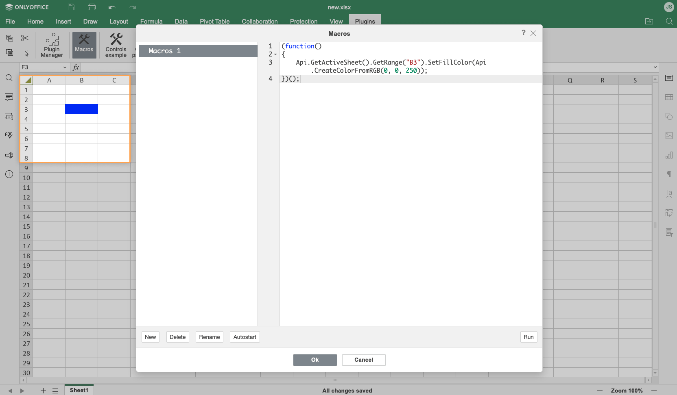
Task: Click the Copy icon
Action: pos(9,38)
